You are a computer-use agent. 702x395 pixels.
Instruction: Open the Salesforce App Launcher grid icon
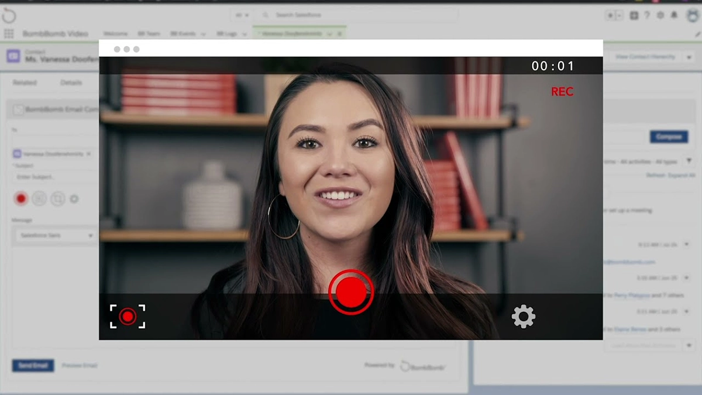click(x=9, y=34)
